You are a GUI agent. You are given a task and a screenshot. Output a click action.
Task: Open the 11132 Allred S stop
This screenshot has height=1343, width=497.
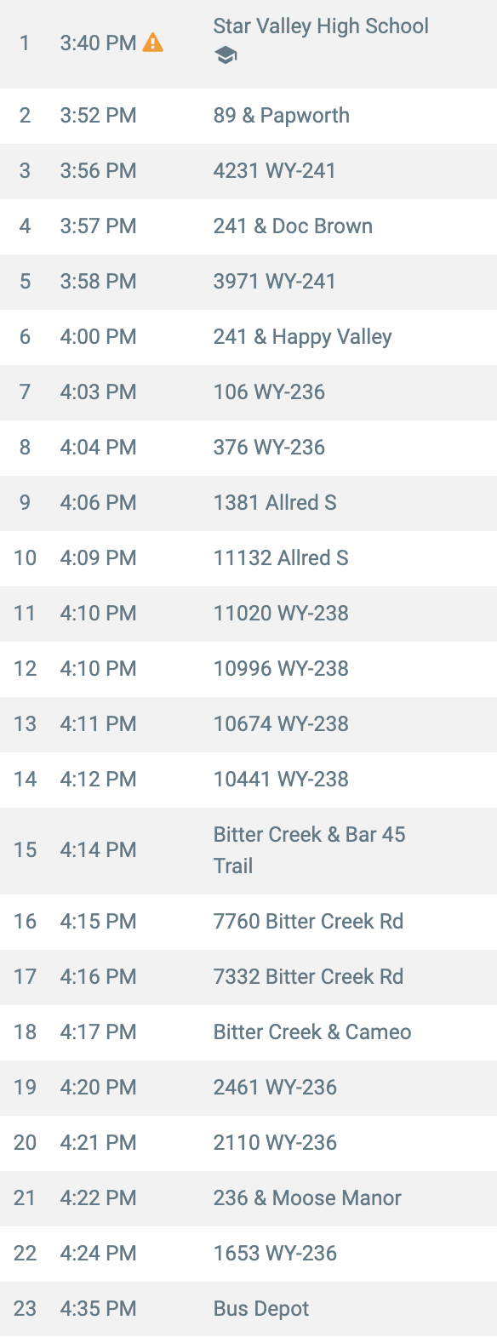click(x=248, y=558)
